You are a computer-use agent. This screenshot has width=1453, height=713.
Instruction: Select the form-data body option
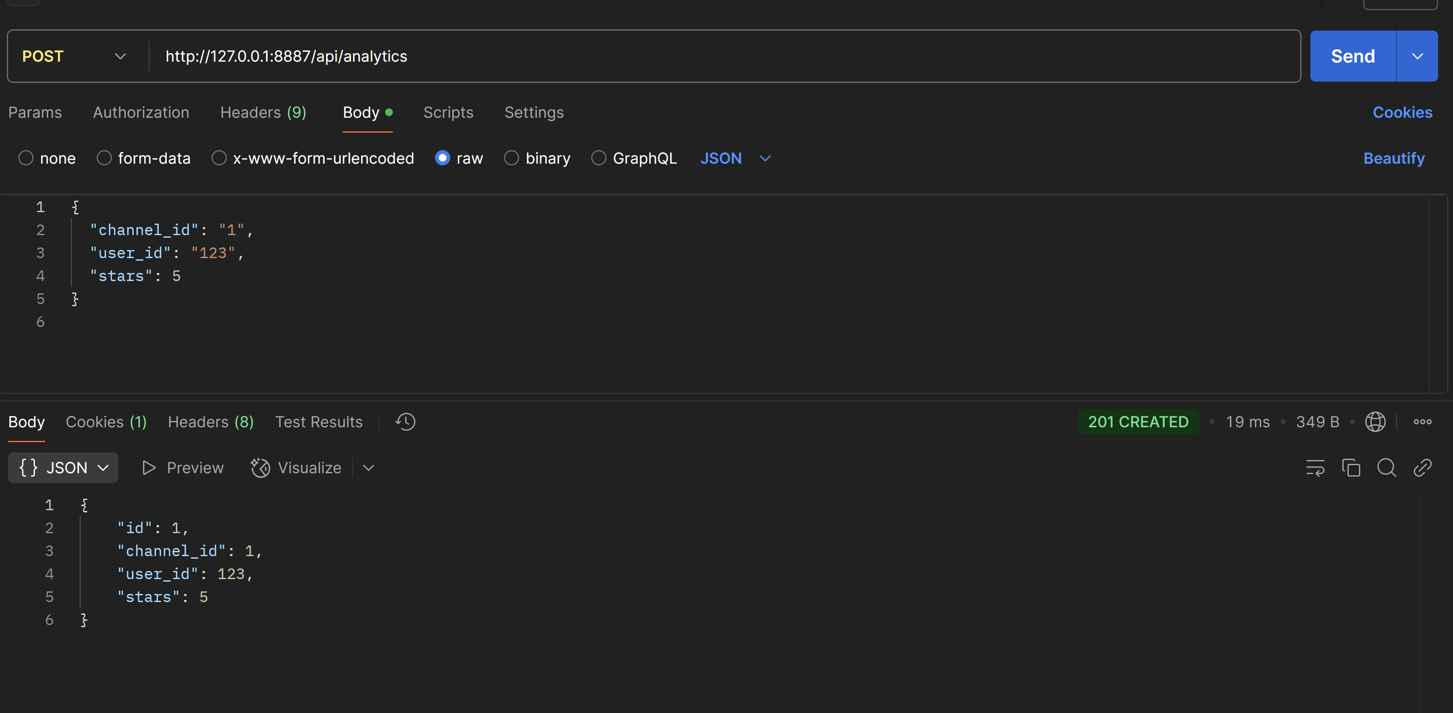pos(104,159)
